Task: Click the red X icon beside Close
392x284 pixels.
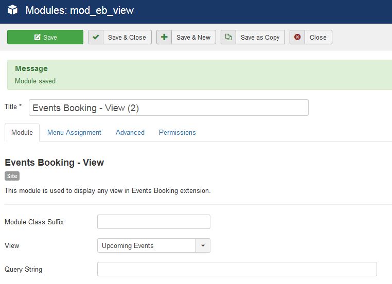Action: [x=297, y=37]
